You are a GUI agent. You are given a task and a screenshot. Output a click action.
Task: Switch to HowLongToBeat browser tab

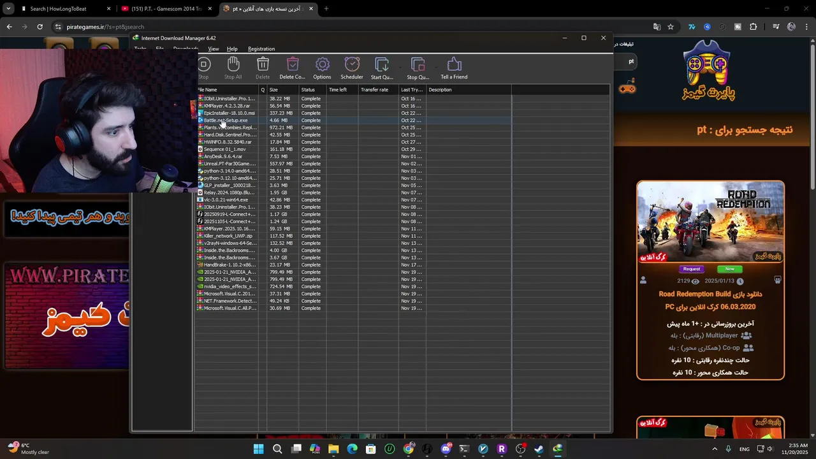tap(65, 9)
